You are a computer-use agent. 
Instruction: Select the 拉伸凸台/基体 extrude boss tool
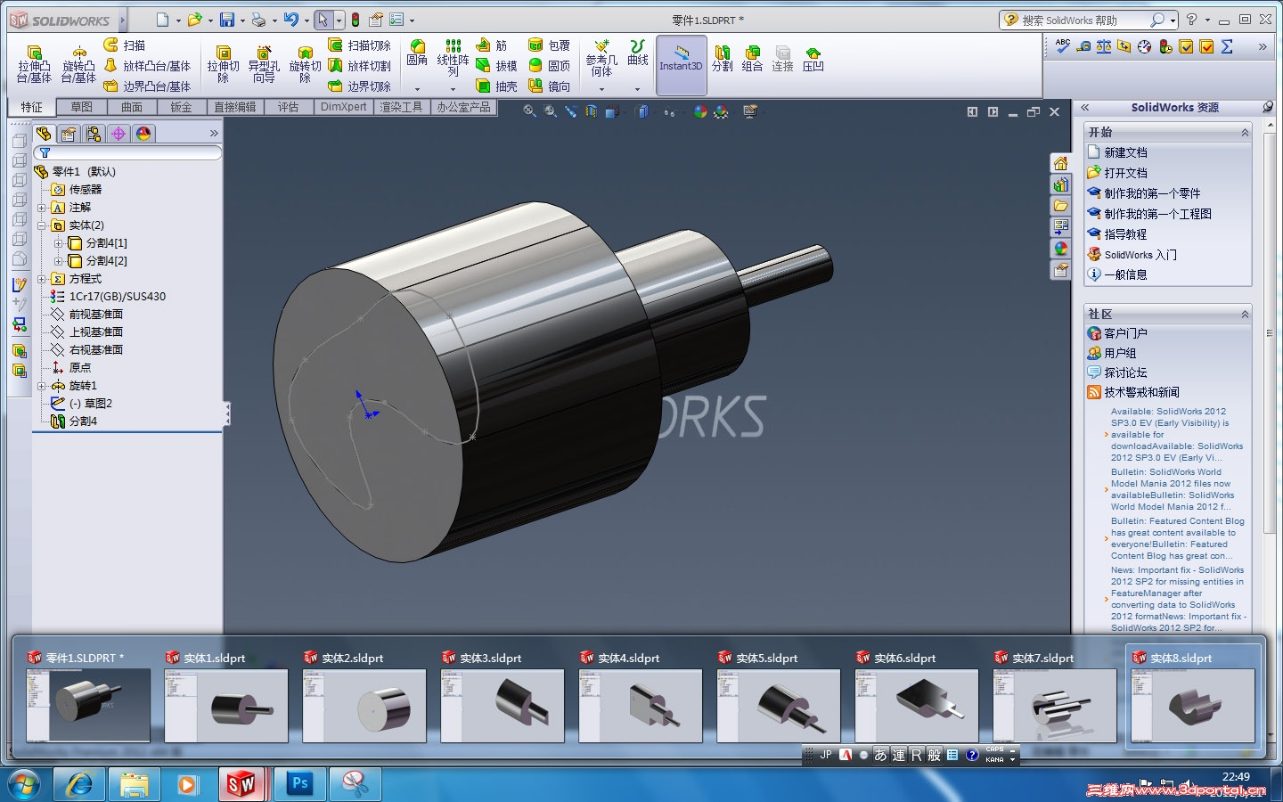[x=34, y=64]
